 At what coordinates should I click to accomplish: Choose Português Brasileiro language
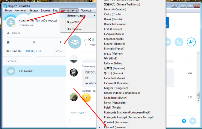pos(127,112)
